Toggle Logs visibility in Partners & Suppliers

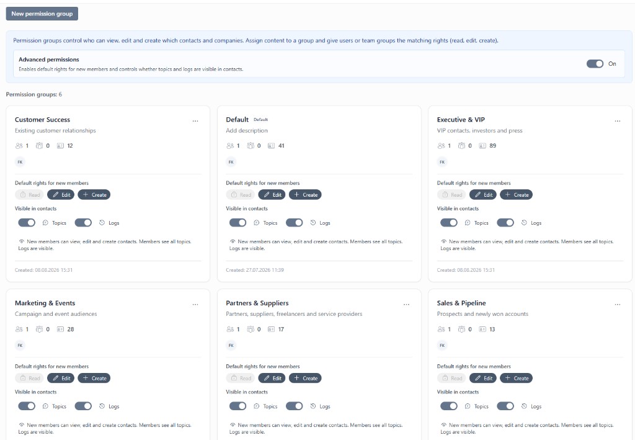(294, 406)
